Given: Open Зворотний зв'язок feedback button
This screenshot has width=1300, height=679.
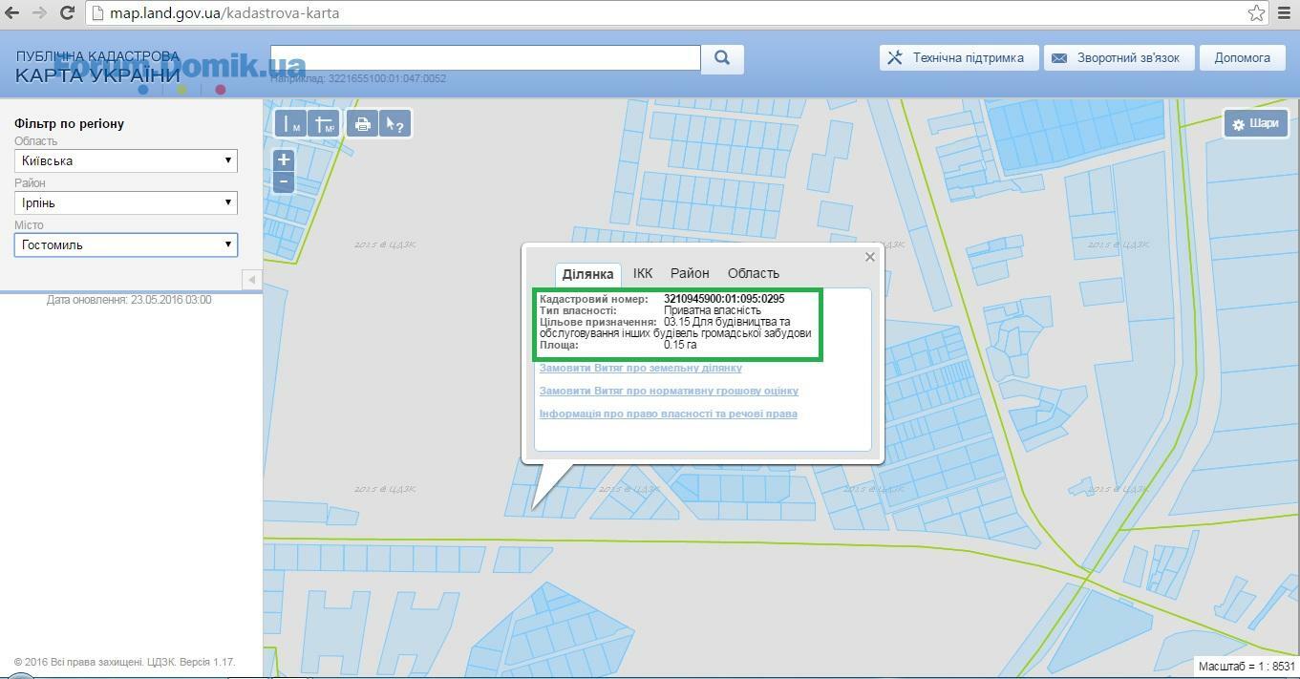Looking at the screenshot, I should click(1117, 57).
